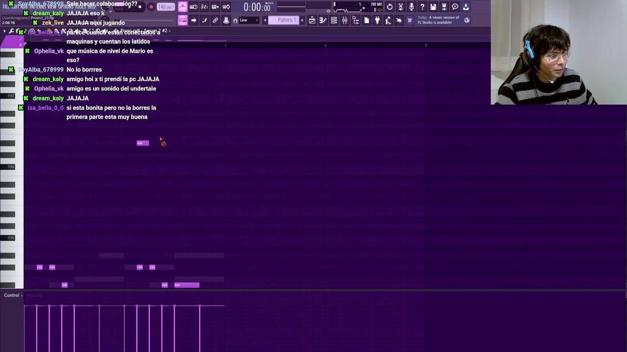The image size is (627, 352).
Task: Toggle the metronome button
Action: click(x=183, y=7)
